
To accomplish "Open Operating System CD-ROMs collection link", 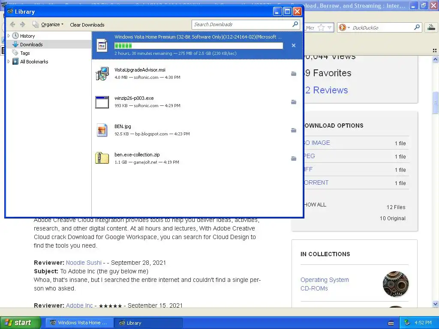I will (x=325, y=284).
